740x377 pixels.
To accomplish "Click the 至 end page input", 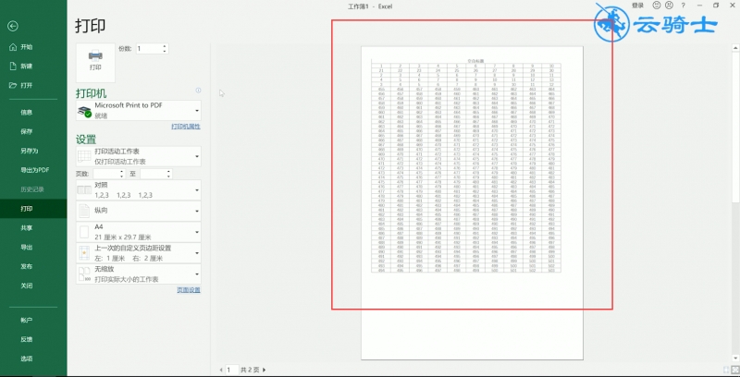I will pyautogui.click(x=153, y=174).
